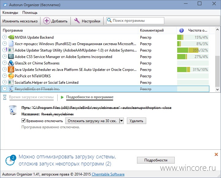
Task: Click the Glass2k program icon
Action: tap(11, 63)
